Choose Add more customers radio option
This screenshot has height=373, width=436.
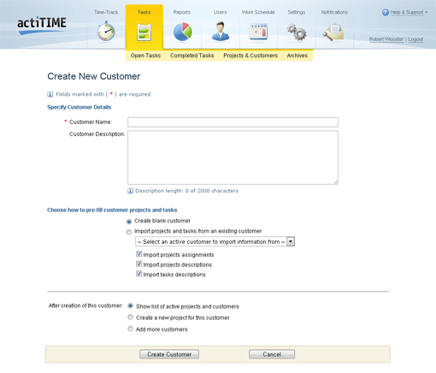click(130, 329)
